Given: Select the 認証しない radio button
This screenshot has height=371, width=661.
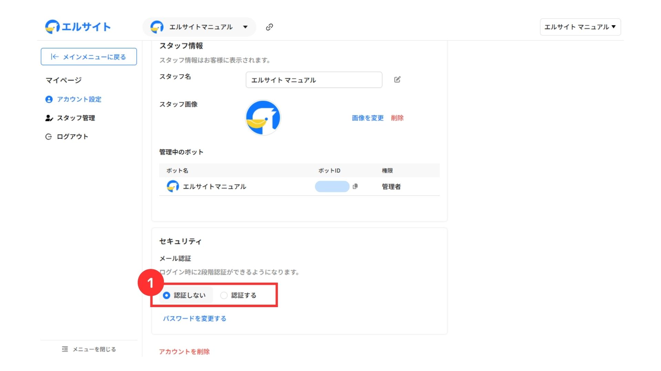Looking at the screenshot, I should click(167, 295).
